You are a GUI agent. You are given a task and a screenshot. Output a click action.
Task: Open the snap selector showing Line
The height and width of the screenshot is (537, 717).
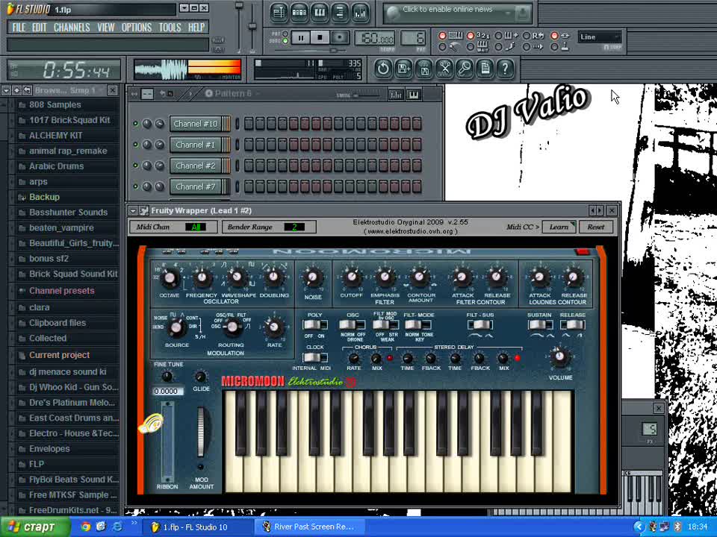pos(600,37)
